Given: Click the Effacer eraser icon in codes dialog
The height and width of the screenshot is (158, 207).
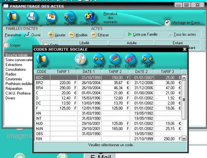Looking at the screenshot, I should [x=130, y=59].
